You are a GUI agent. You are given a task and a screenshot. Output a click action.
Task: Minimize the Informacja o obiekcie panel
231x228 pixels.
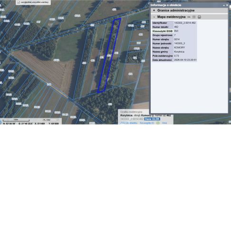click(x=224, y=5)
